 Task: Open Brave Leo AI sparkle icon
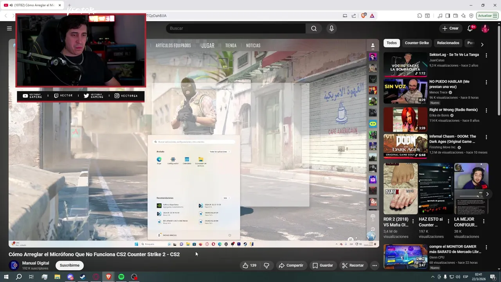[x=463, y=16]
